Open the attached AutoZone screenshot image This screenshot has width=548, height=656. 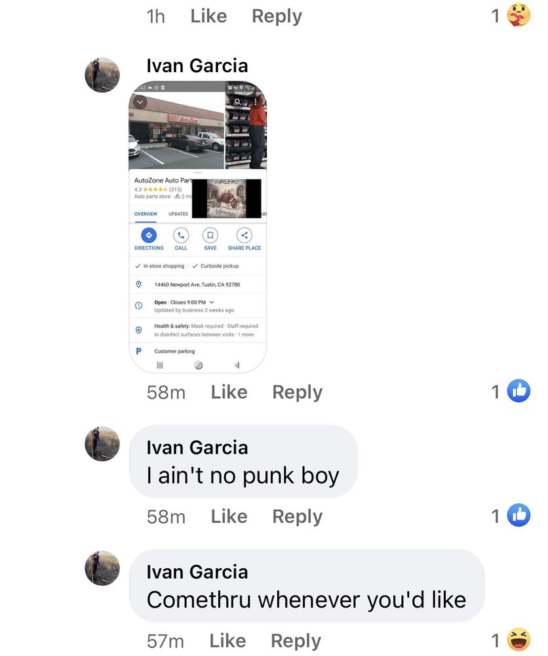click(198, 227)
